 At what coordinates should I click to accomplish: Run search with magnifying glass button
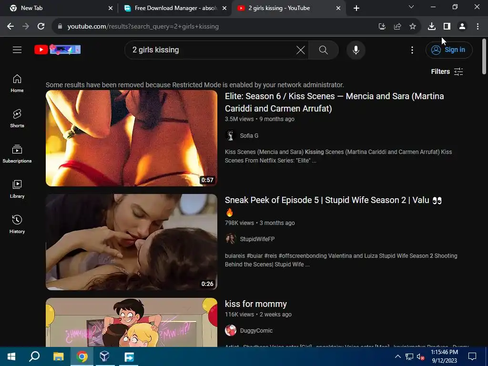tap(324, 50)
